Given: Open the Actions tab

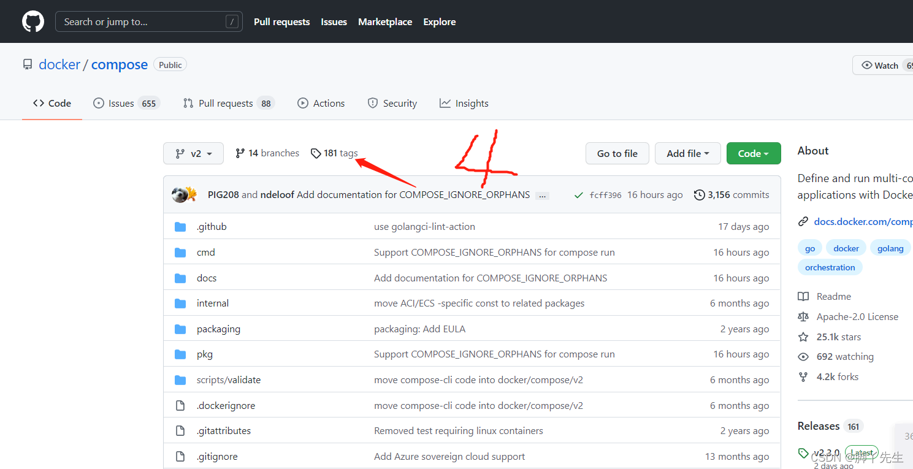Looking at the screenshot, I should (x=321, y=103).
